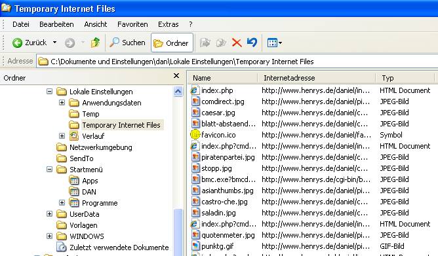Open the Zurück history dropdown arrow
This screenshot has width=438, height=256.
55,43
